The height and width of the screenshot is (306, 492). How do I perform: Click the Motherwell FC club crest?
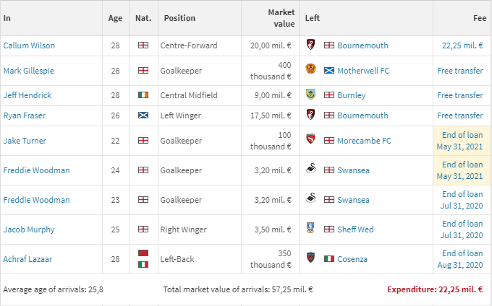311,71
